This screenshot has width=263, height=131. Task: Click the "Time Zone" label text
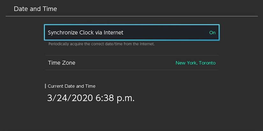click(62, 63)
